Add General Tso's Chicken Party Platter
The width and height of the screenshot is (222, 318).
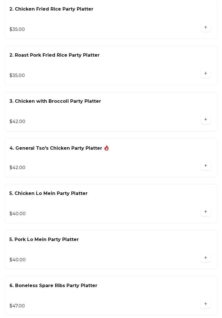coord(205,166)
